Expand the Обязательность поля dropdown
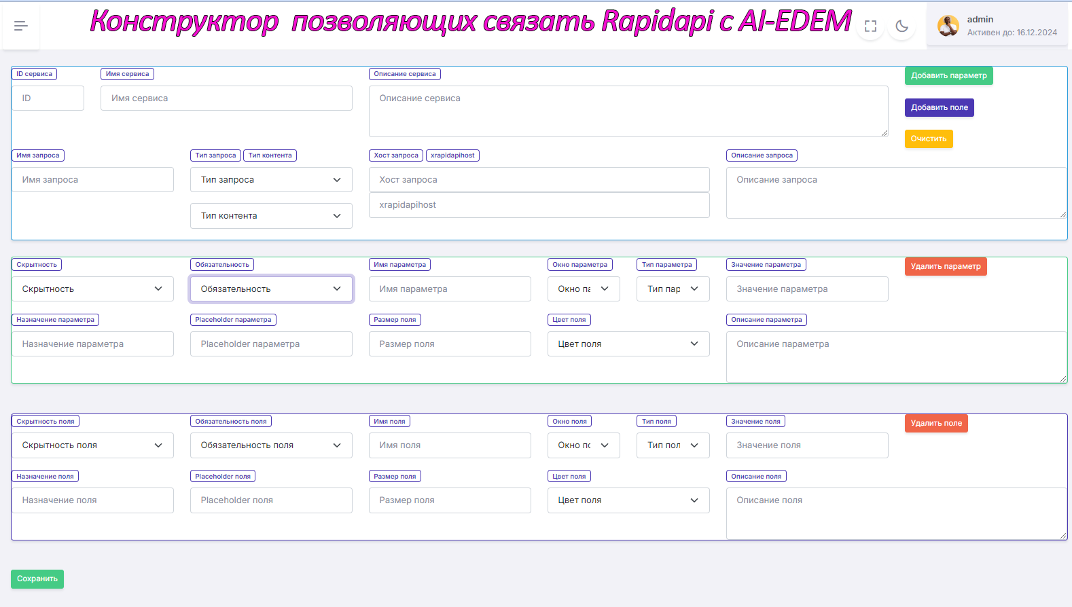This screenshot has height=607, width=1072. coord(271,445)
